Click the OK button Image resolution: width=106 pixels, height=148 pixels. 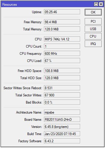pos(93,12)
